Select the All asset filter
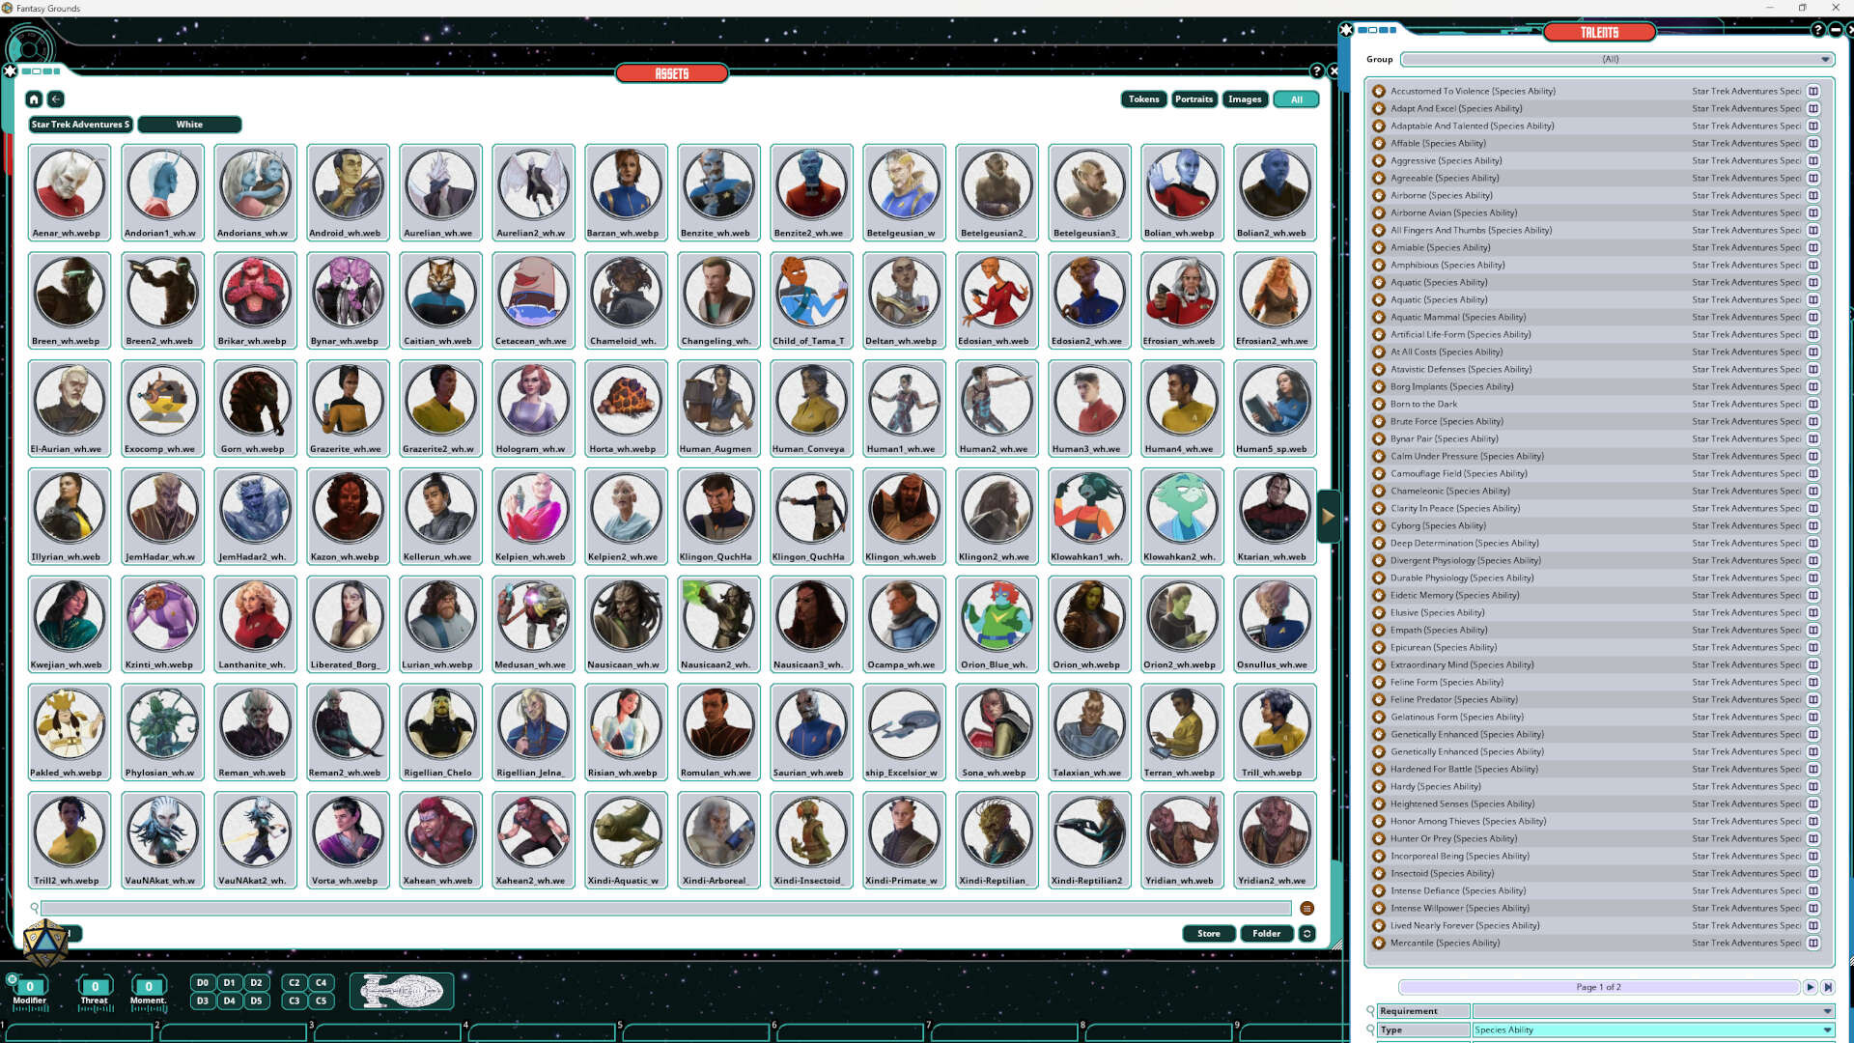Viewport: 1854px width, 1043px height. click(1296, 99)
